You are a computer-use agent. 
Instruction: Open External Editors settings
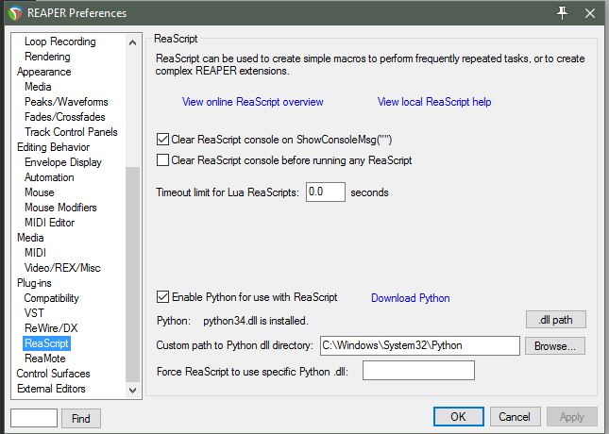click(x=51, y=389)
